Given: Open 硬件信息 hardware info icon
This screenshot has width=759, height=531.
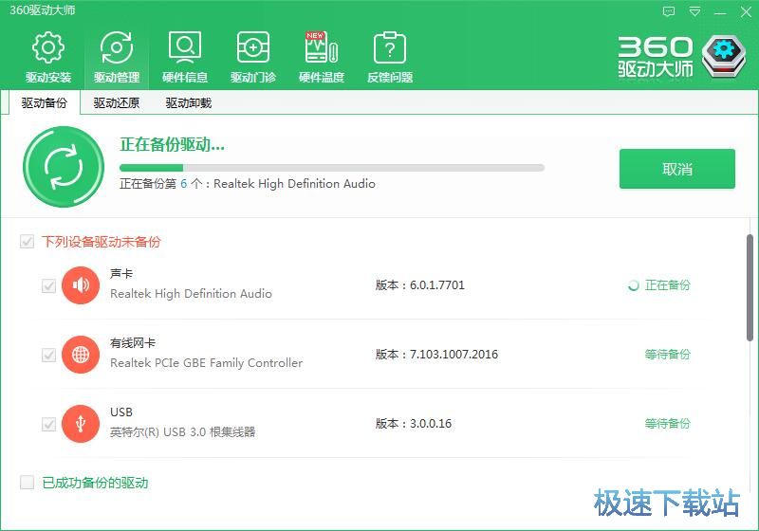Looking at the screenshot, I should (x=184, y=47).
